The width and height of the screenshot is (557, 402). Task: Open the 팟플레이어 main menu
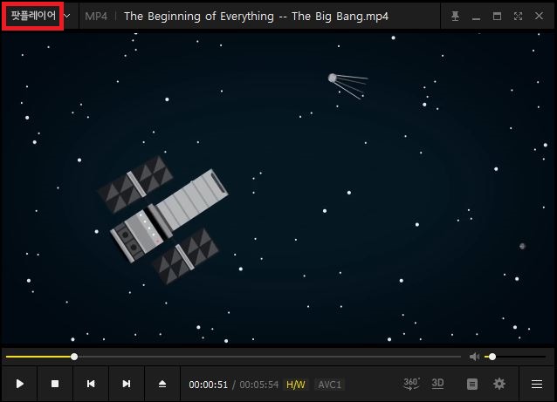coord(33,16)
